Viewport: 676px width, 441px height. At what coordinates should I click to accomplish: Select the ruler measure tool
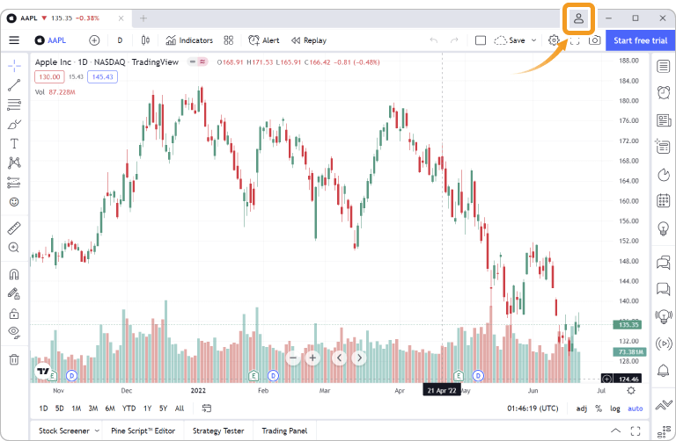14,228
